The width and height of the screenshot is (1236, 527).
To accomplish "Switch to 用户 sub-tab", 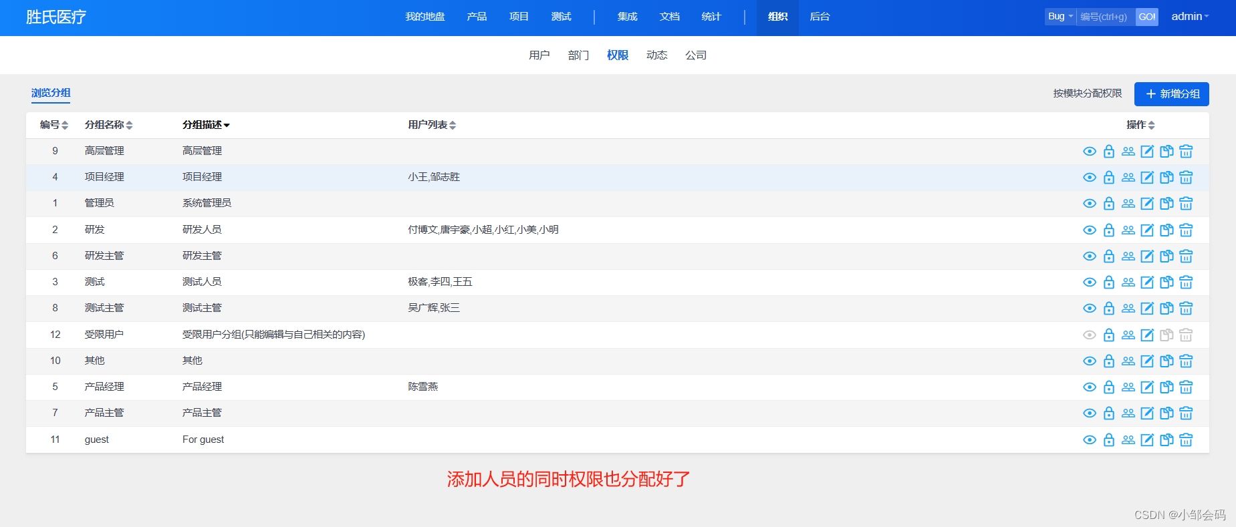I will tap(539, 55).
